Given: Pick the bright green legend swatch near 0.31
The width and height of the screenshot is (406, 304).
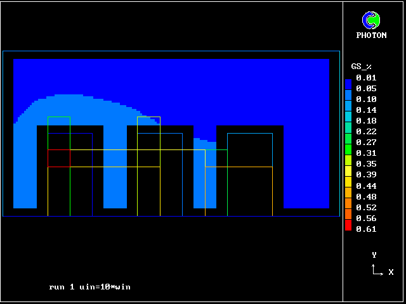Looking at the screenshot, I should (x=348, y=153).
